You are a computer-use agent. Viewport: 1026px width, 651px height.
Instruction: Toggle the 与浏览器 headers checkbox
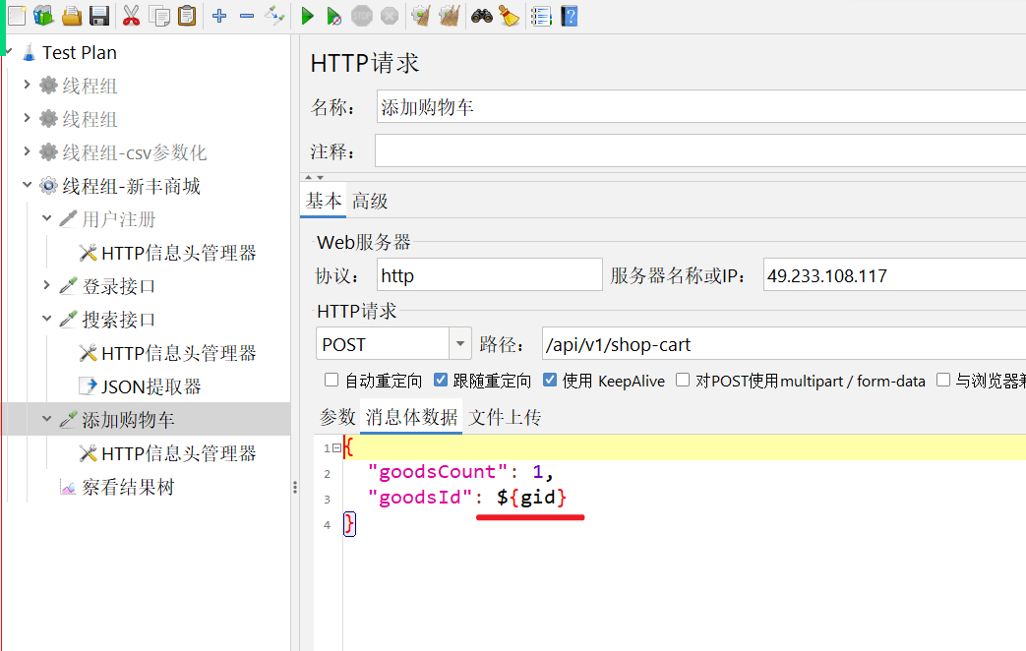pos(943,381)
